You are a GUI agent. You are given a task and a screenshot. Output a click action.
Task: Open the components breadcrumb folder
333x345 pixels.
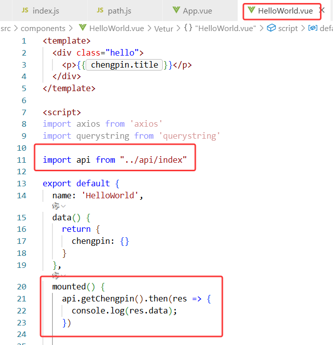click(x=43, y=29)
